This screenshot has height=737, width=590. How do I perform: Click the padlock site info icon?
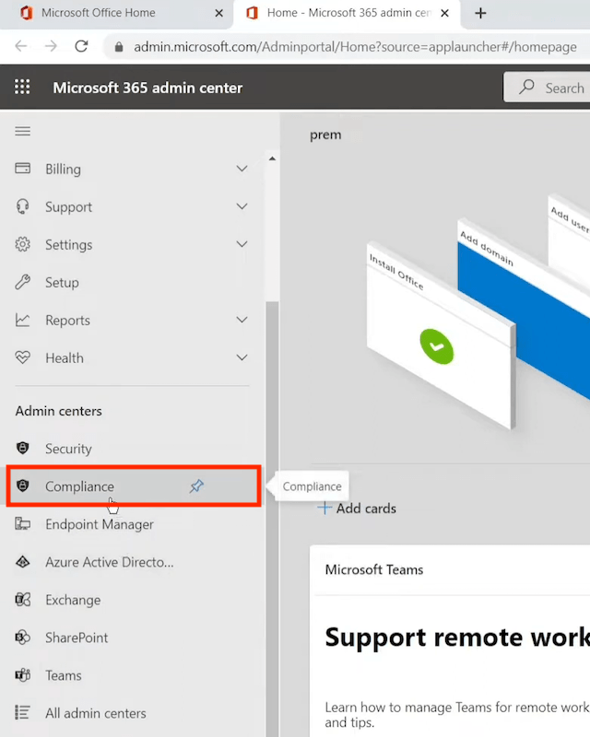[119, 47]
